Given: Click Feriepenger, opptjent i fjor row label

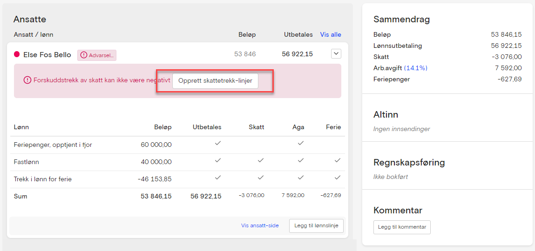Looking at the screenshot, I should [x=53, y=145].
